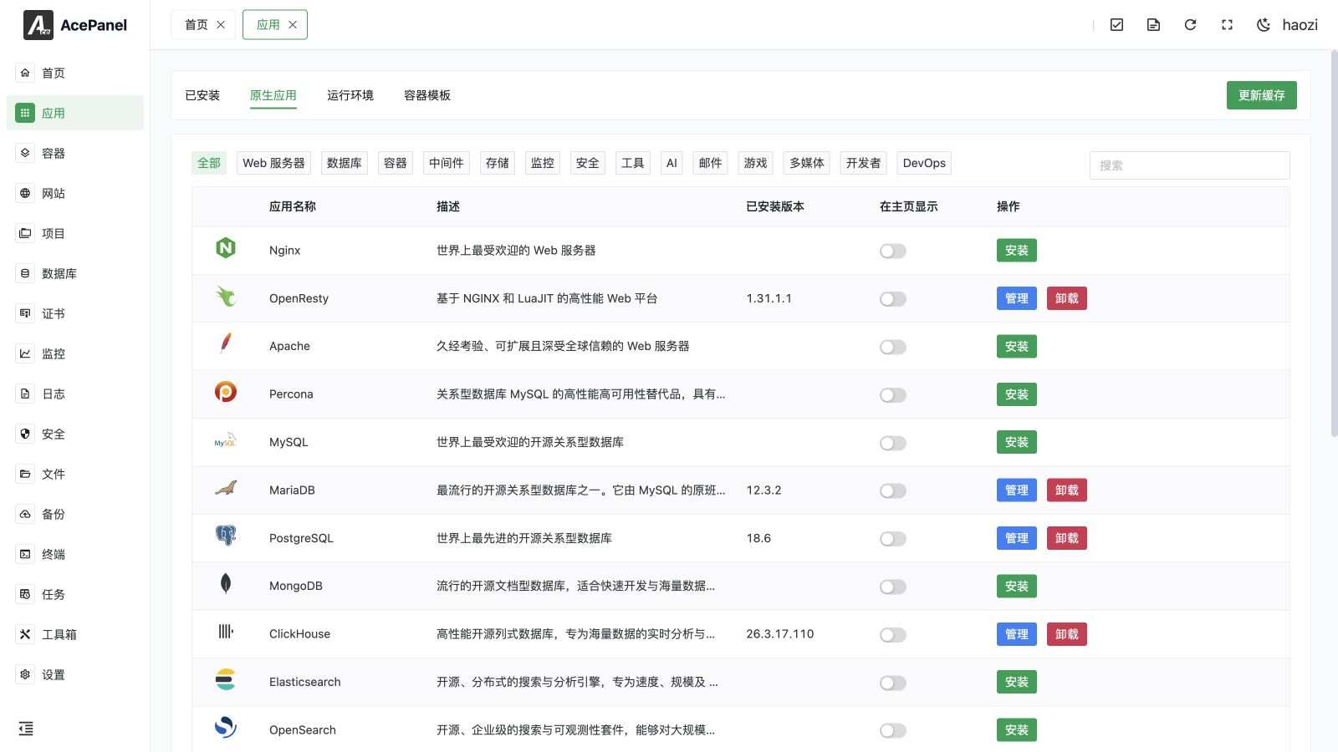Filter apps by 多媒体 category
The width and height of the screenshot is (1338, 752).
807,163
